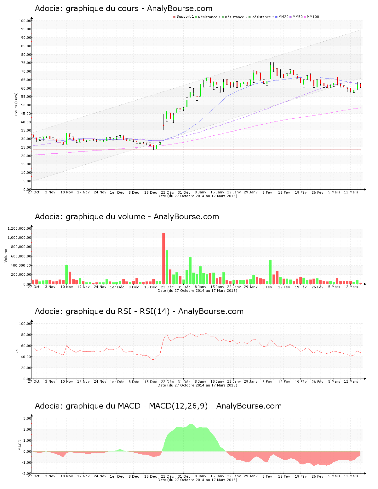Select the Résistance 1 legend label

pos(209,17)
